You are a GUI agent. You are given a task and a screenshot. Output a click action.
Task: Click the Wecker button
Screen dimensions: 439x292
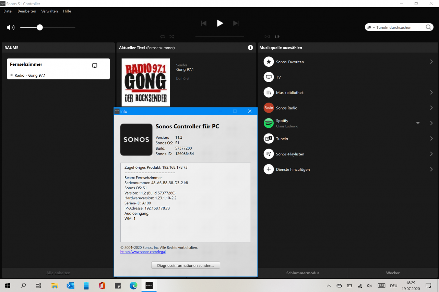point(393,273)
